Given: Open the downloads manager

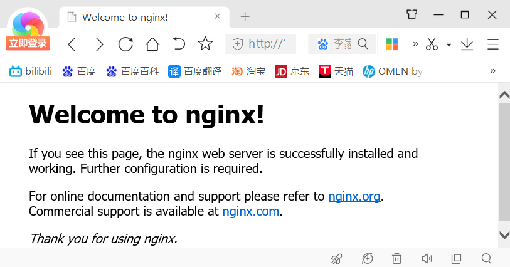Looking at the screenshot, I should (x=467, y=44).
